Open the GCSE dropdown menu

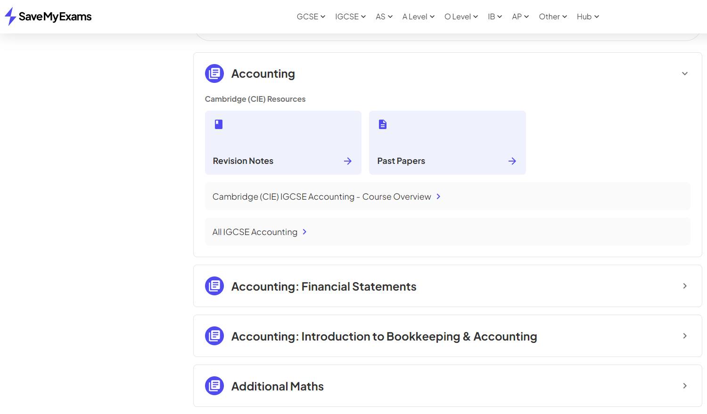(x=311, y=16)
